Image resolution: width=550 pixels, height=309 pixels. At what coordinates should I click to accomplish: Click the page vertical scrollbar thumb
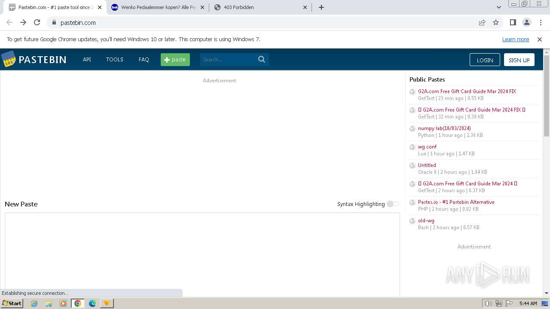pos(546,95)
